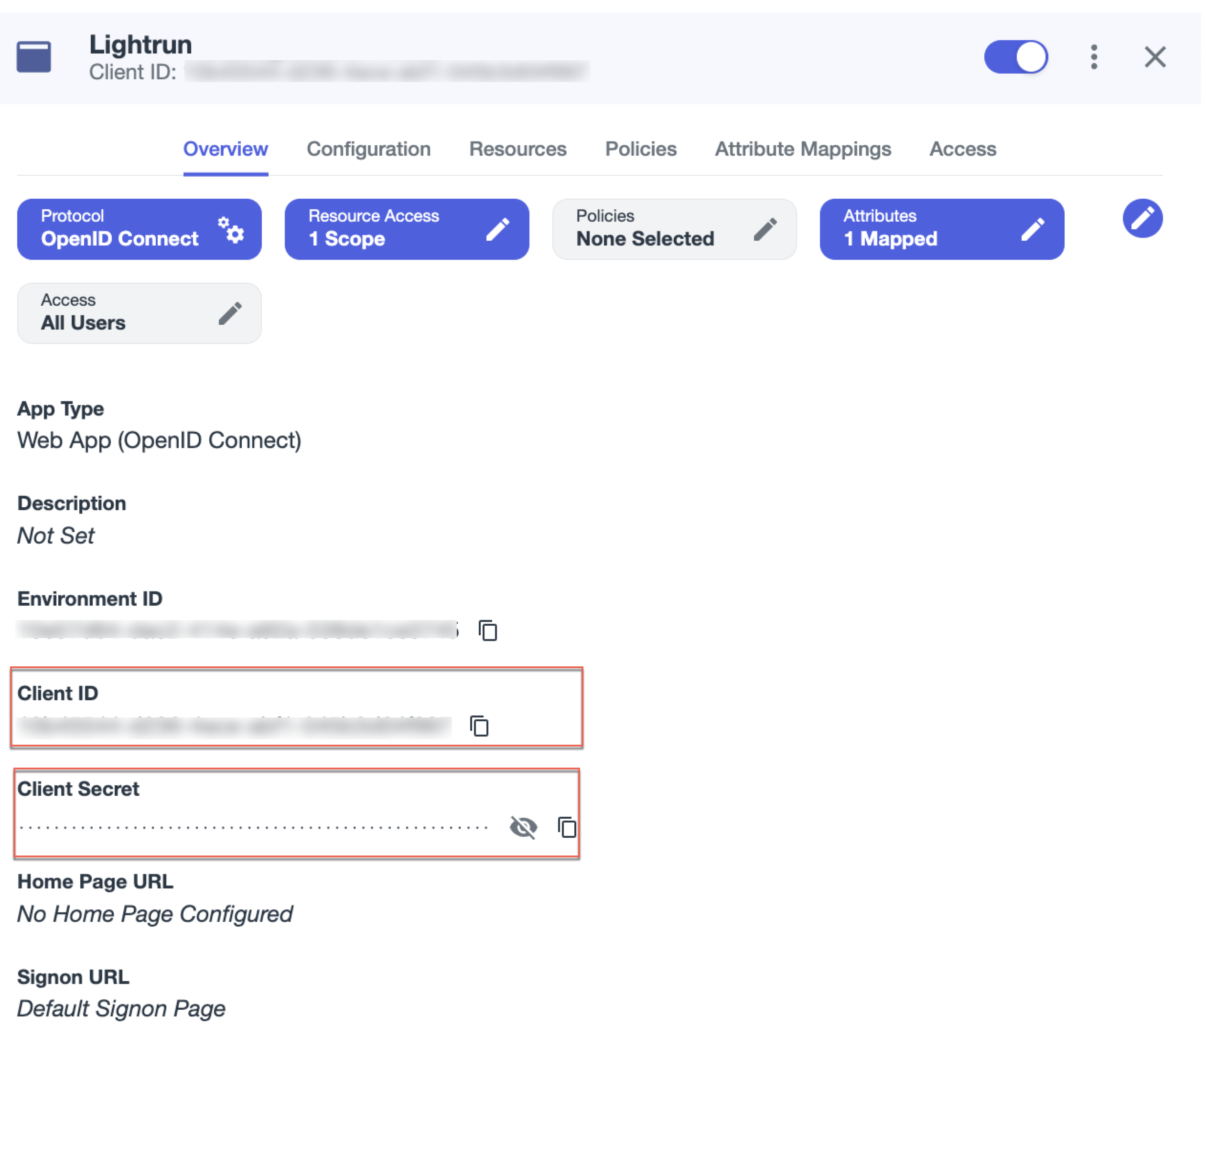Copy the Environment ID value
Screen dimensions: 1207x1154
click(488, 630)
